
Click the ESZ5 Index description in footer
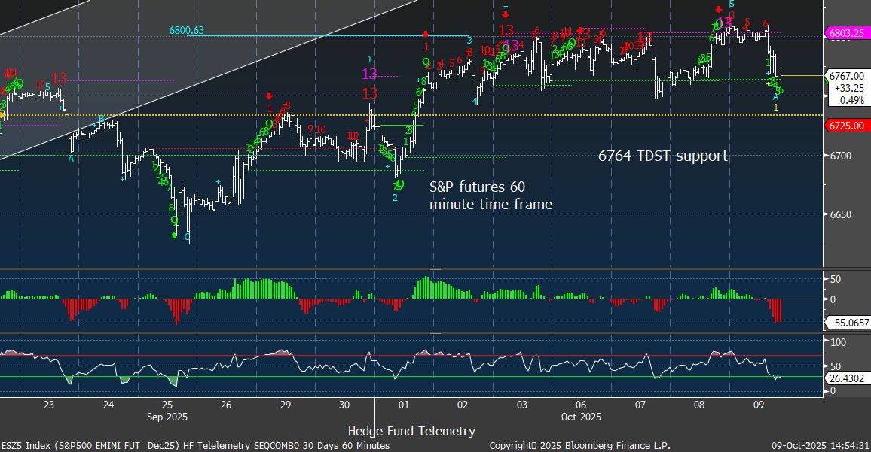(x=196, y=446)
